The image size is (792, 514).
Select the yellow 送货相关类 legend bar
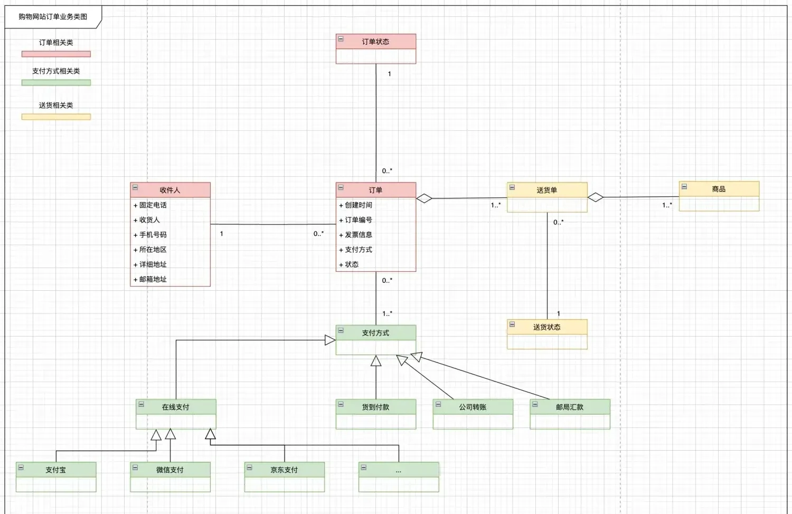56,117
